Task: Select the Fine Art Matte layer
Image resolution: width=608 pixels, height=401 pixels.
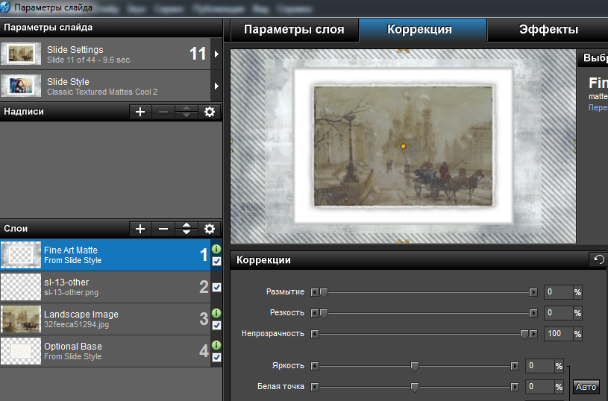Action: pyautogui.click(x=105, y=255)
